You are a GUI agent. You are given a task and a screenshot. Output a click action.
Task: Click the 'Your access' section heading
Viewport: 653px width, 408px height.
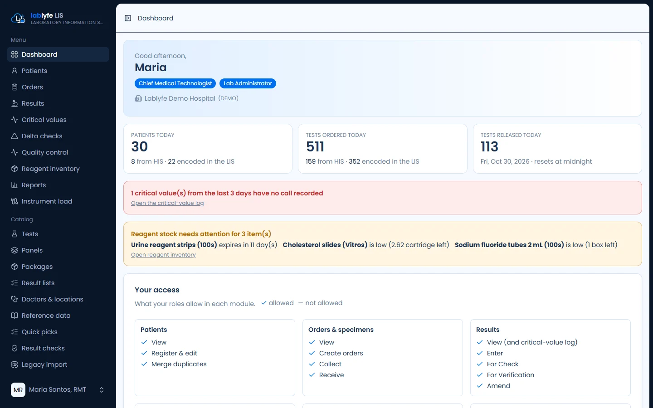coord(157,290)
